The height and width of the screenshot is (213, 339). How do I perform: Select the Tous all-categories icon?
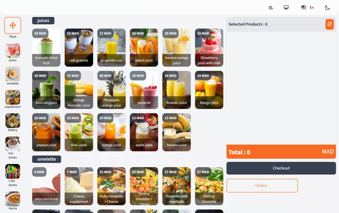tap(13, 25)
